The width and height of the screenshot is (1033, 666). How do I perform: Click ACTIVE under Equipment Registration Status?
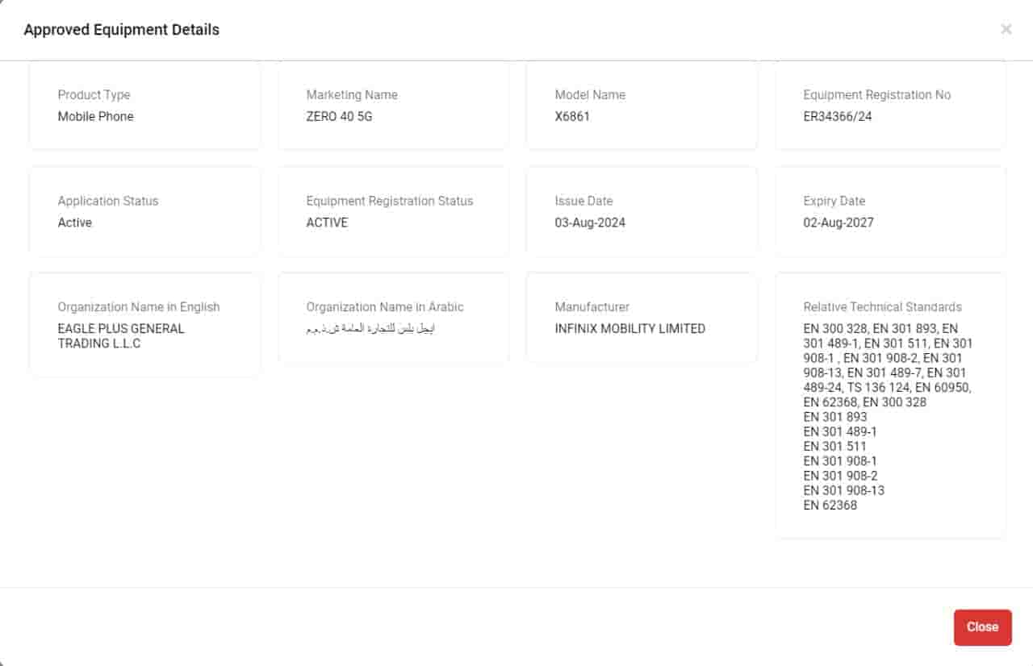tap(327, 223)
